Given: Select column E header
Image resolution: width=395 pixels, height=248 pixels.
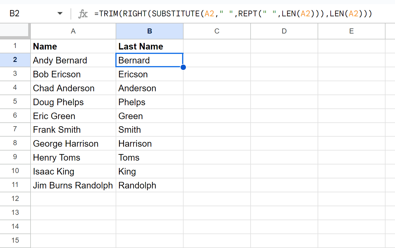Looking at the screenshot, I should tap(351, 31).
